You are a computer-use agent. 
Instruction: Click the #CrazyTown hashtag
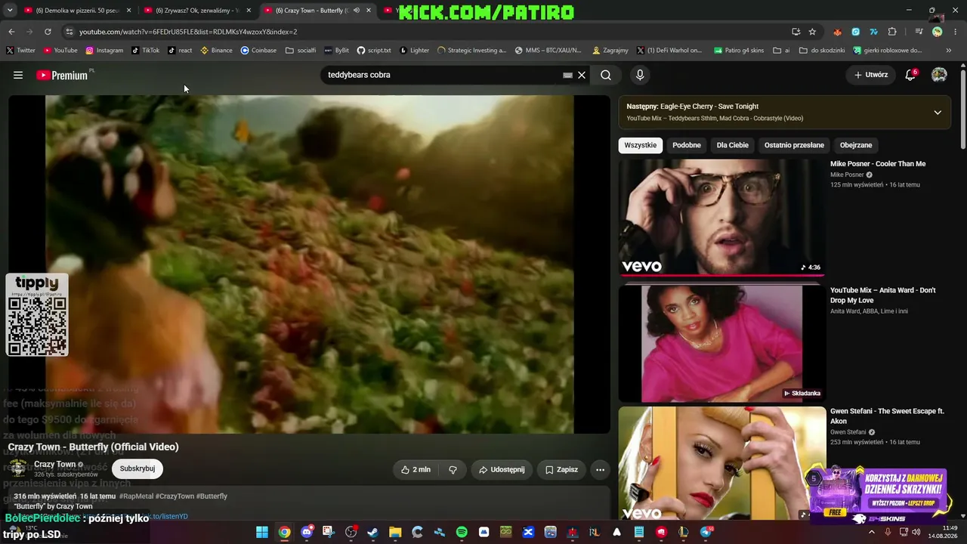[175, 496]
